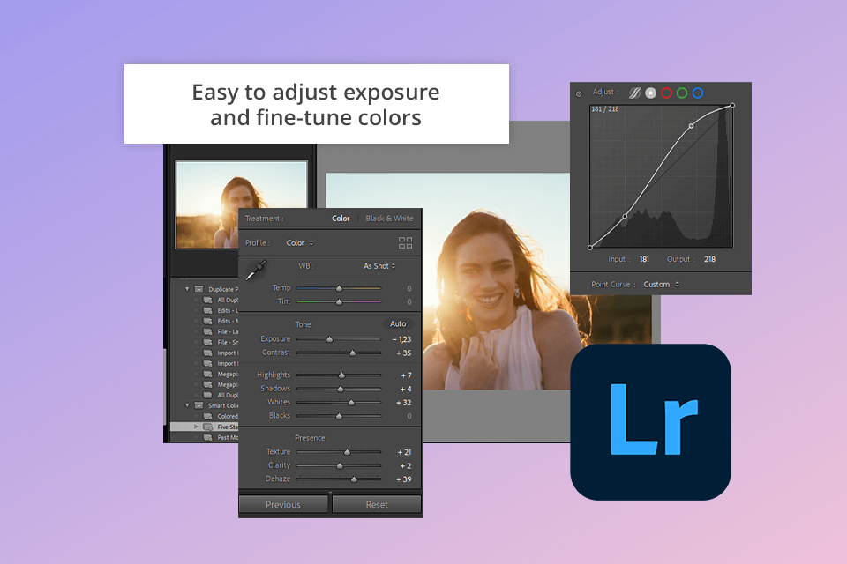Click the Highlights slider handle
Viewport: 847px width, 564px height.
click(341, 375)
